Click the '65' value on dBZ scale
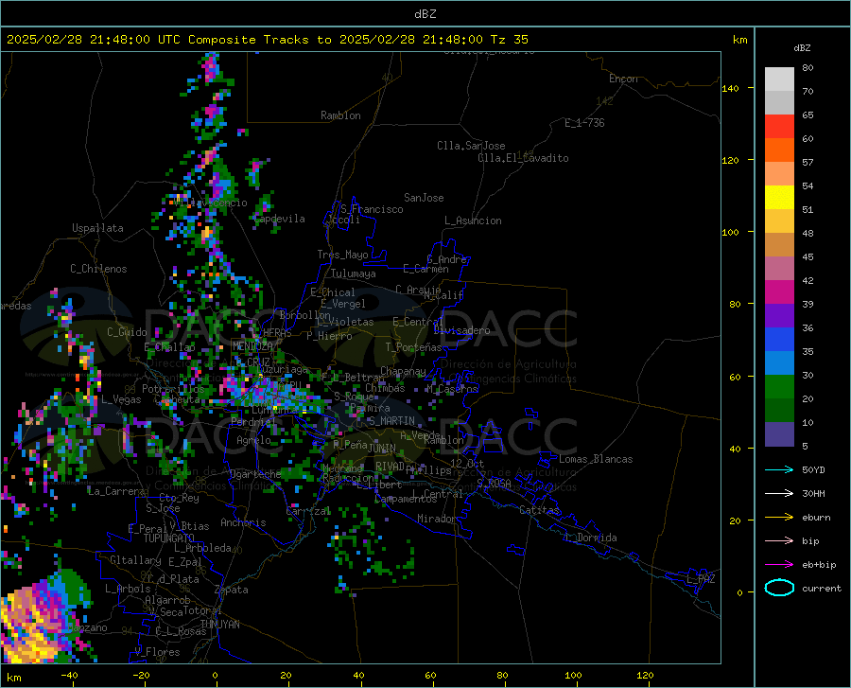 [808, 115]
